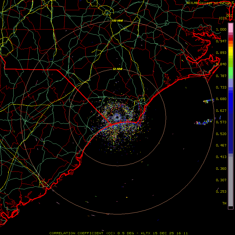
Task: Pick the light pink color at top of scale
Action: pos(231,28)
